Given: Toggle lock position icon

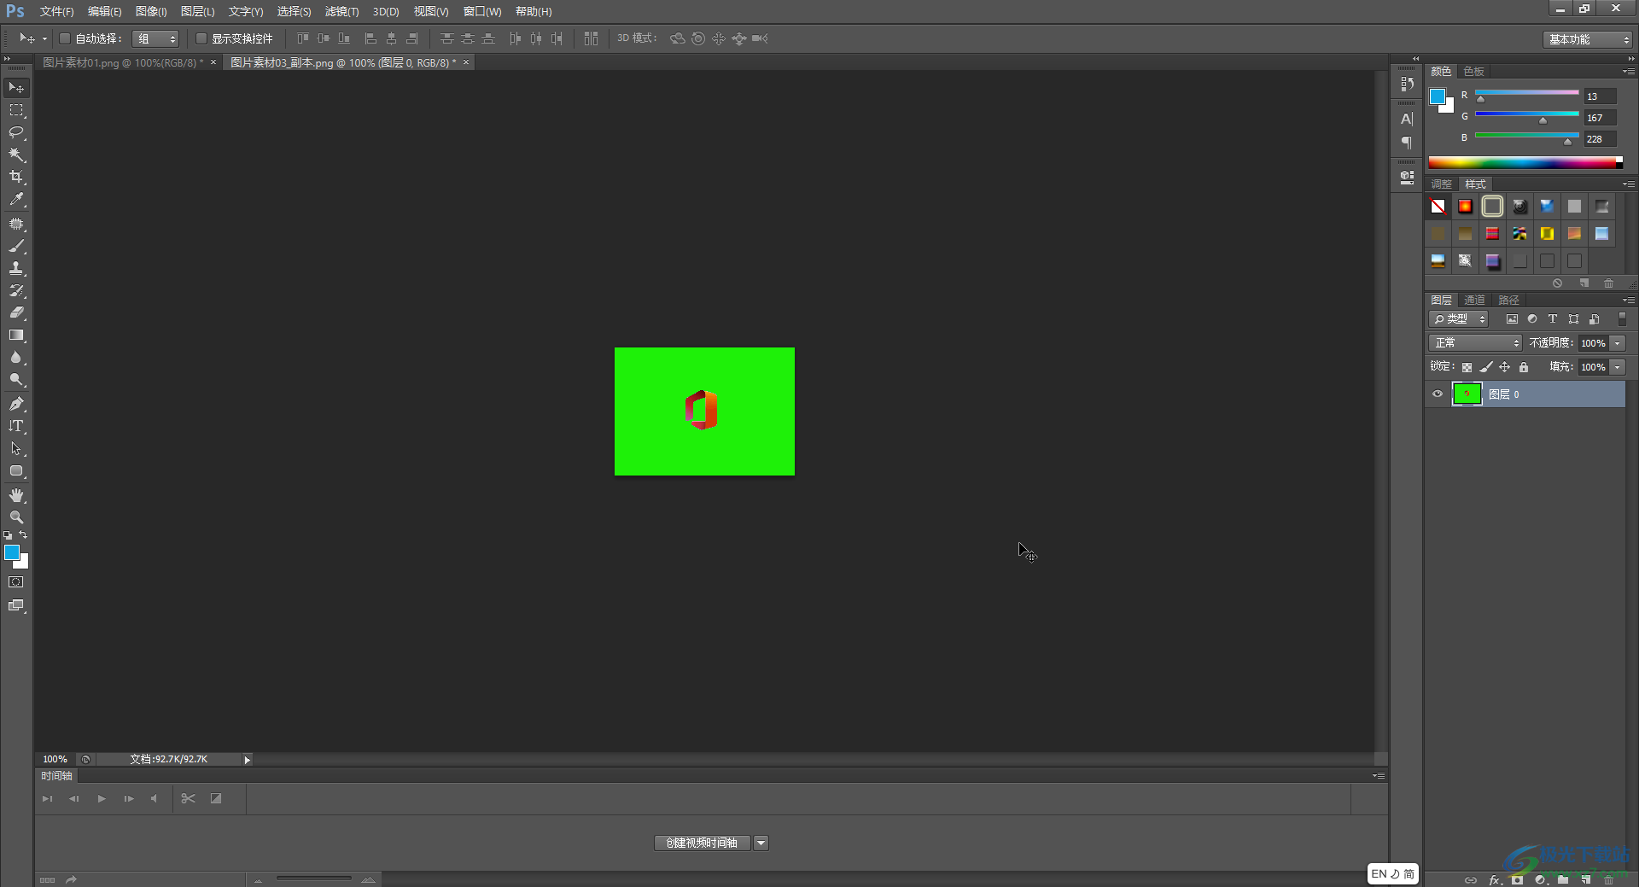Looking at the screenshot, I should (x=1505, y=367).
